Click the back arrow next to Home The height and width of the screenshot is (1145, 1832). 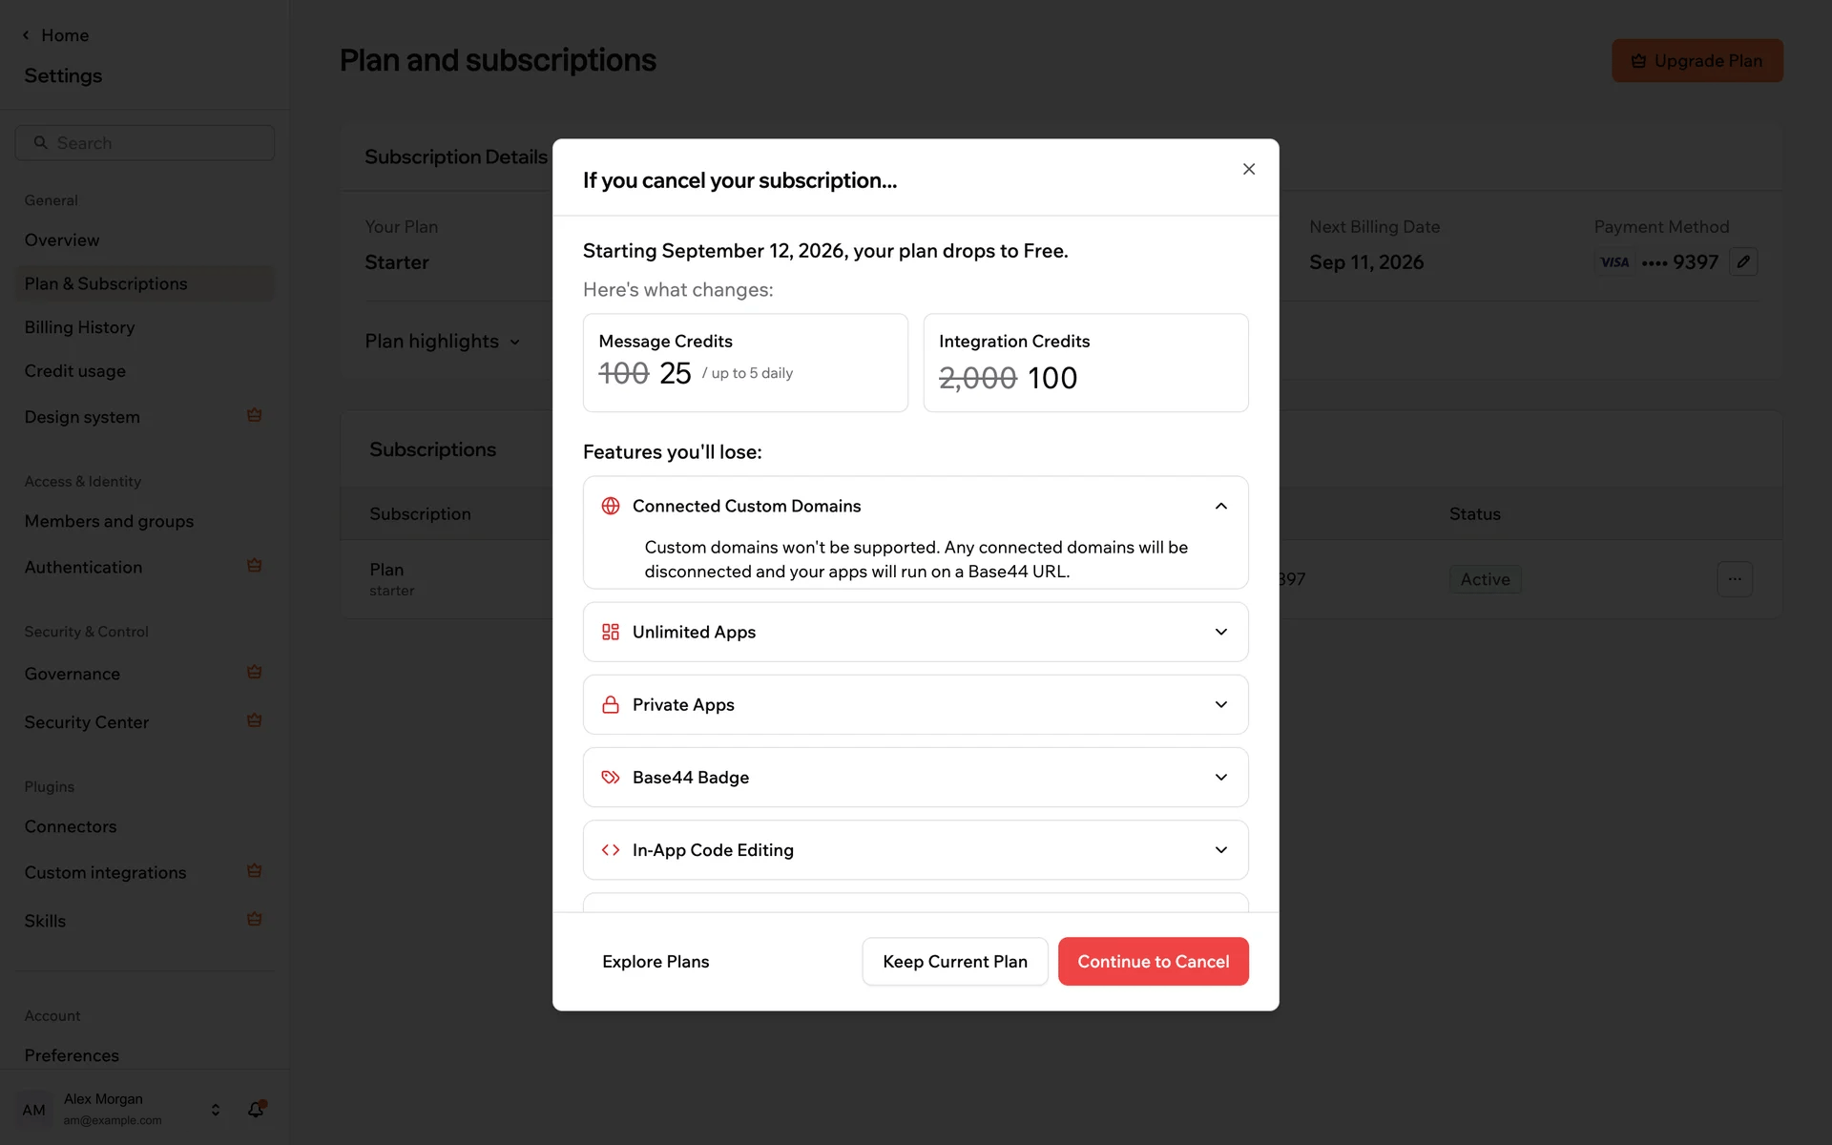coord(26,35)
